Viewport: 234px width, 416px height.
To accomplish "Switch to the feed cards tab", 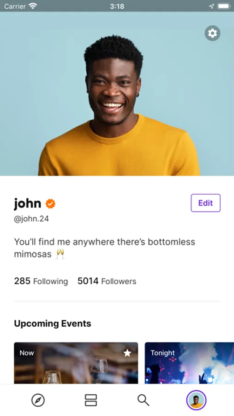I will pos(90,400).
